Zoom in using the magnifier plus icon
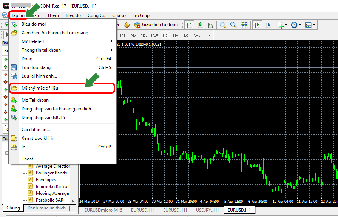The width and height of the screenshot is (338, 217). (222, 25)
